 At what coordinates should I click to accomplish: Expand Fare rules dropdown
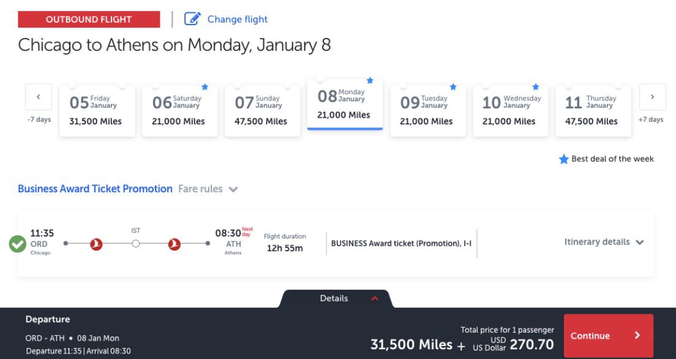tap(233, 189)
